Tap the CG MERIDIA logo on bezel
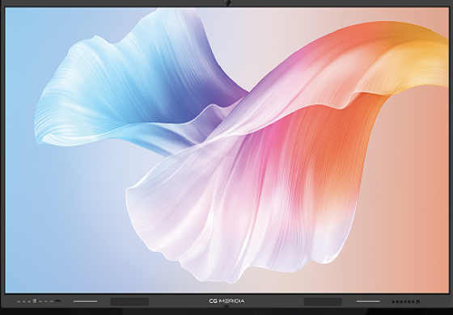The width and height of the screenshot is (453, 315). 226,301
